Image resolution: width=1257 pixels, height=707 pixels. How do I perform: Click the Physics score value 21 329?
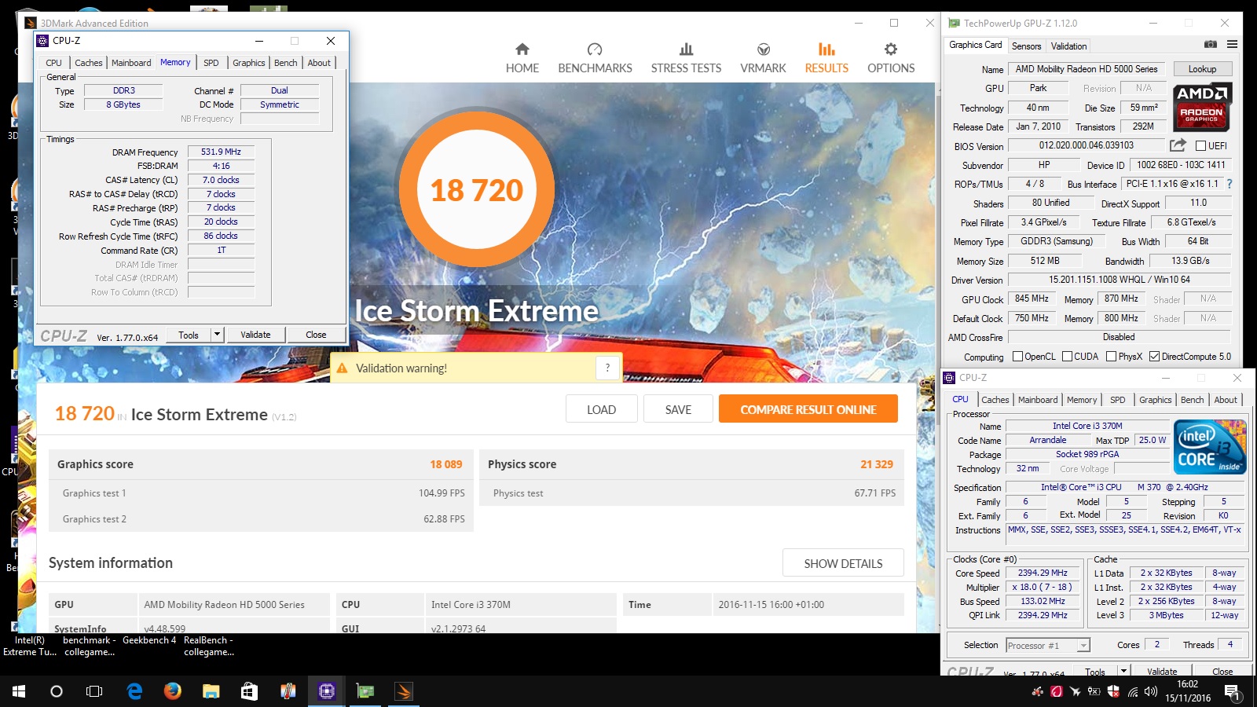coord(876,464)
